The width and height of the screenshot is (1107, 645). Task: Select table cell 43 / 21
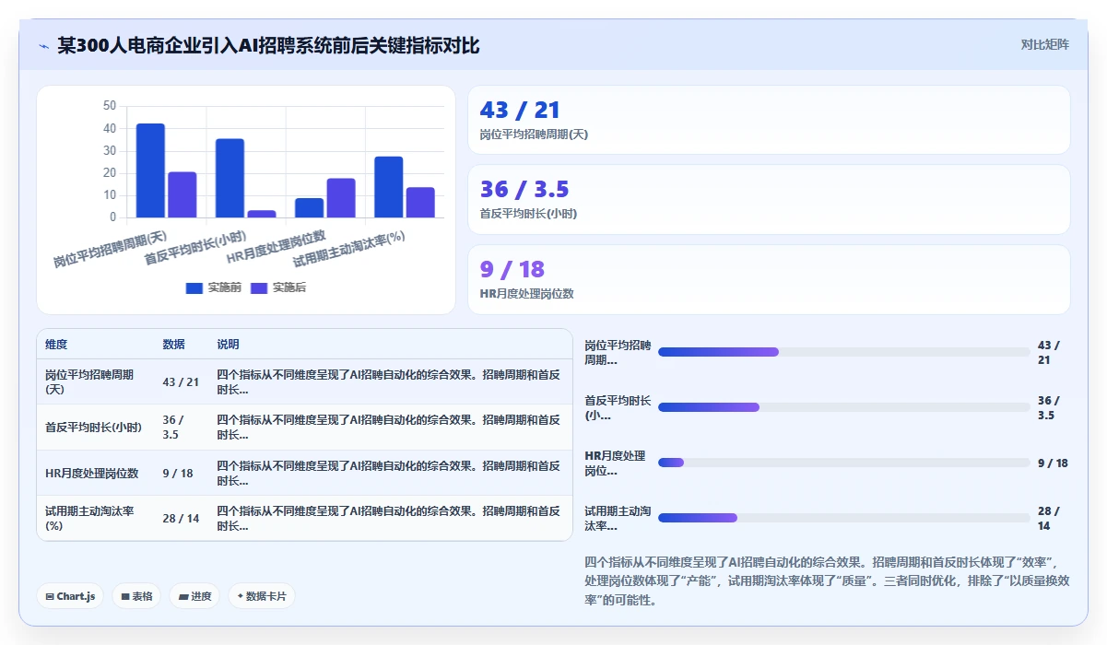pos(181,382)
